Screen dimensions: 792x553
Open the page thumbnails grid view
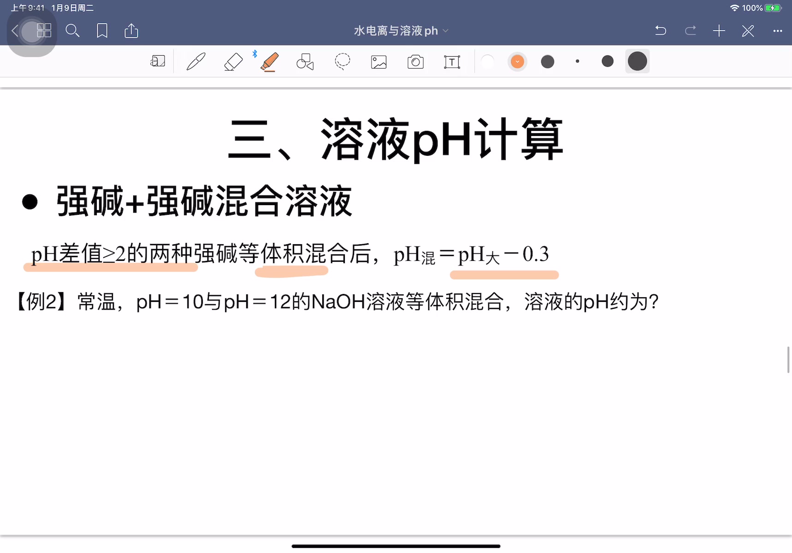click(44, 31)
